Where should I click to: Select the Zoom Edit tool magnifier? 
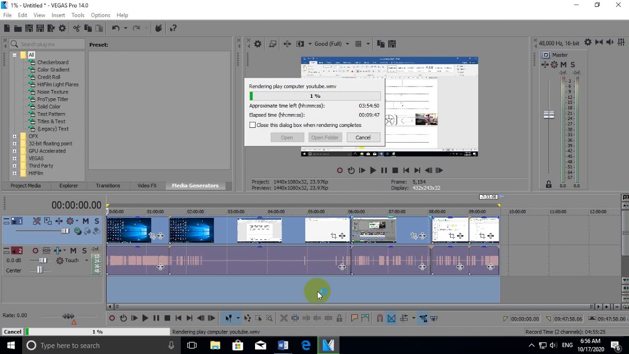(x=269, y=318)
